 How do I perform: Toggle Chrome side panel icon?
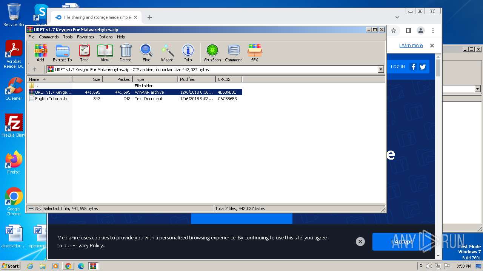point(408,30)
